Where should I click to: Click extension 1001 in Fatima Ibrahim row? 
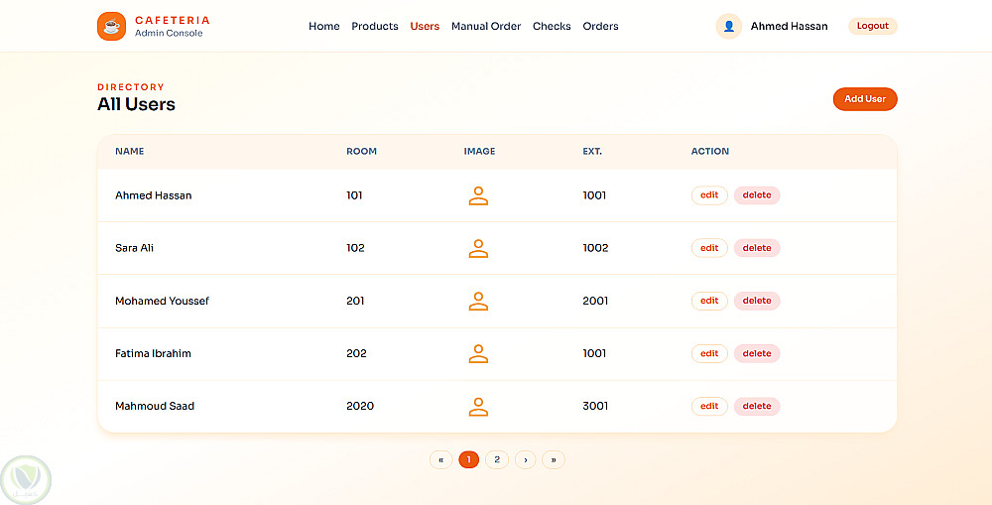594,353
